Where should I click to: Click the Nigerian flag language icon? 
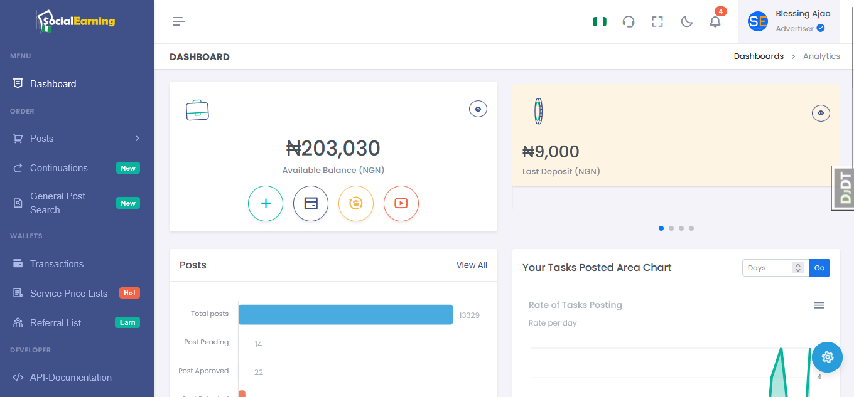pos(600,22)
